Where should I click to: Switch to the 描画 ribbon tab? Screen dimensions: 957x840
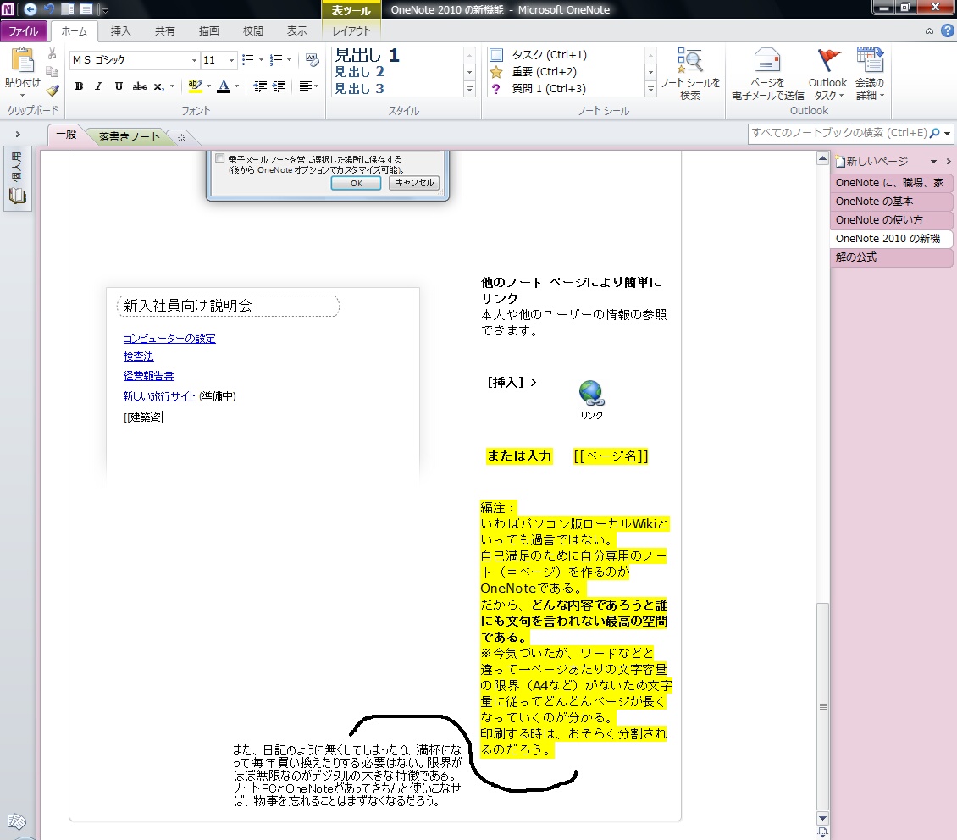tap(208, 31)
